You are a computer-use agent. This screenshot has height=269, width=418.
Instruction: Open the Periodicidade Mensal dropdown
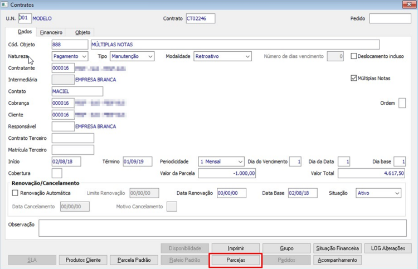[221, 162]
